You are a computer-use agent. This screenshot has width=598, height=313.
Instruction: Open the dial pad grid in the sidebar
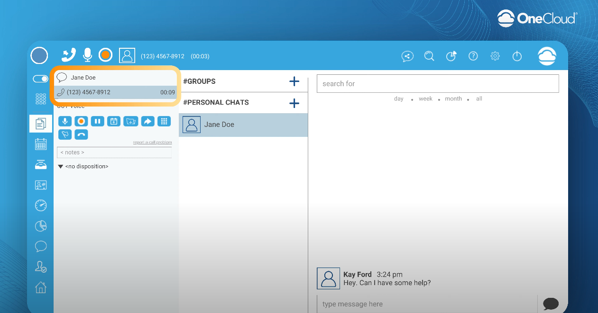41,99
